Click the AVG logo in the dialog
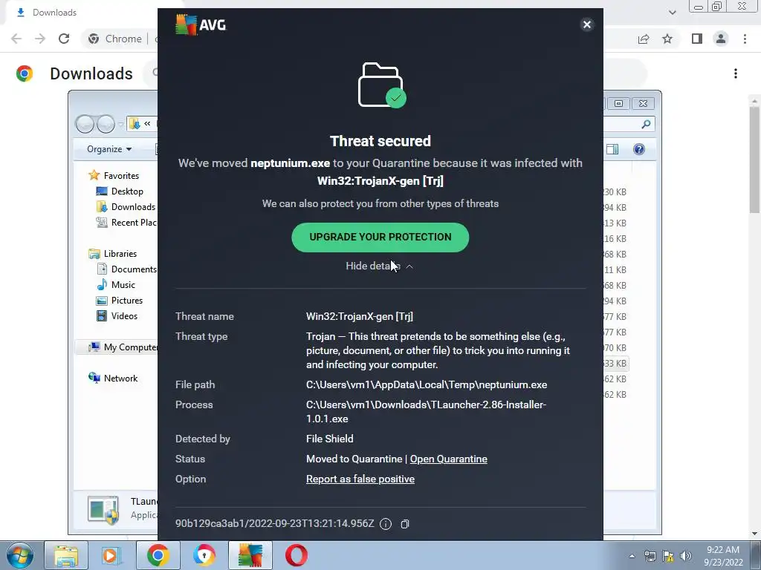The height and width of the screenshot is (570, 761). point(201,24)
